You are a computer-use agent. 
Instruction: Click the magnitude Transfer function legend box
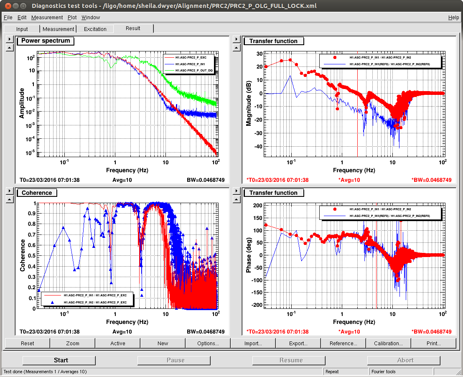[380, 61]
